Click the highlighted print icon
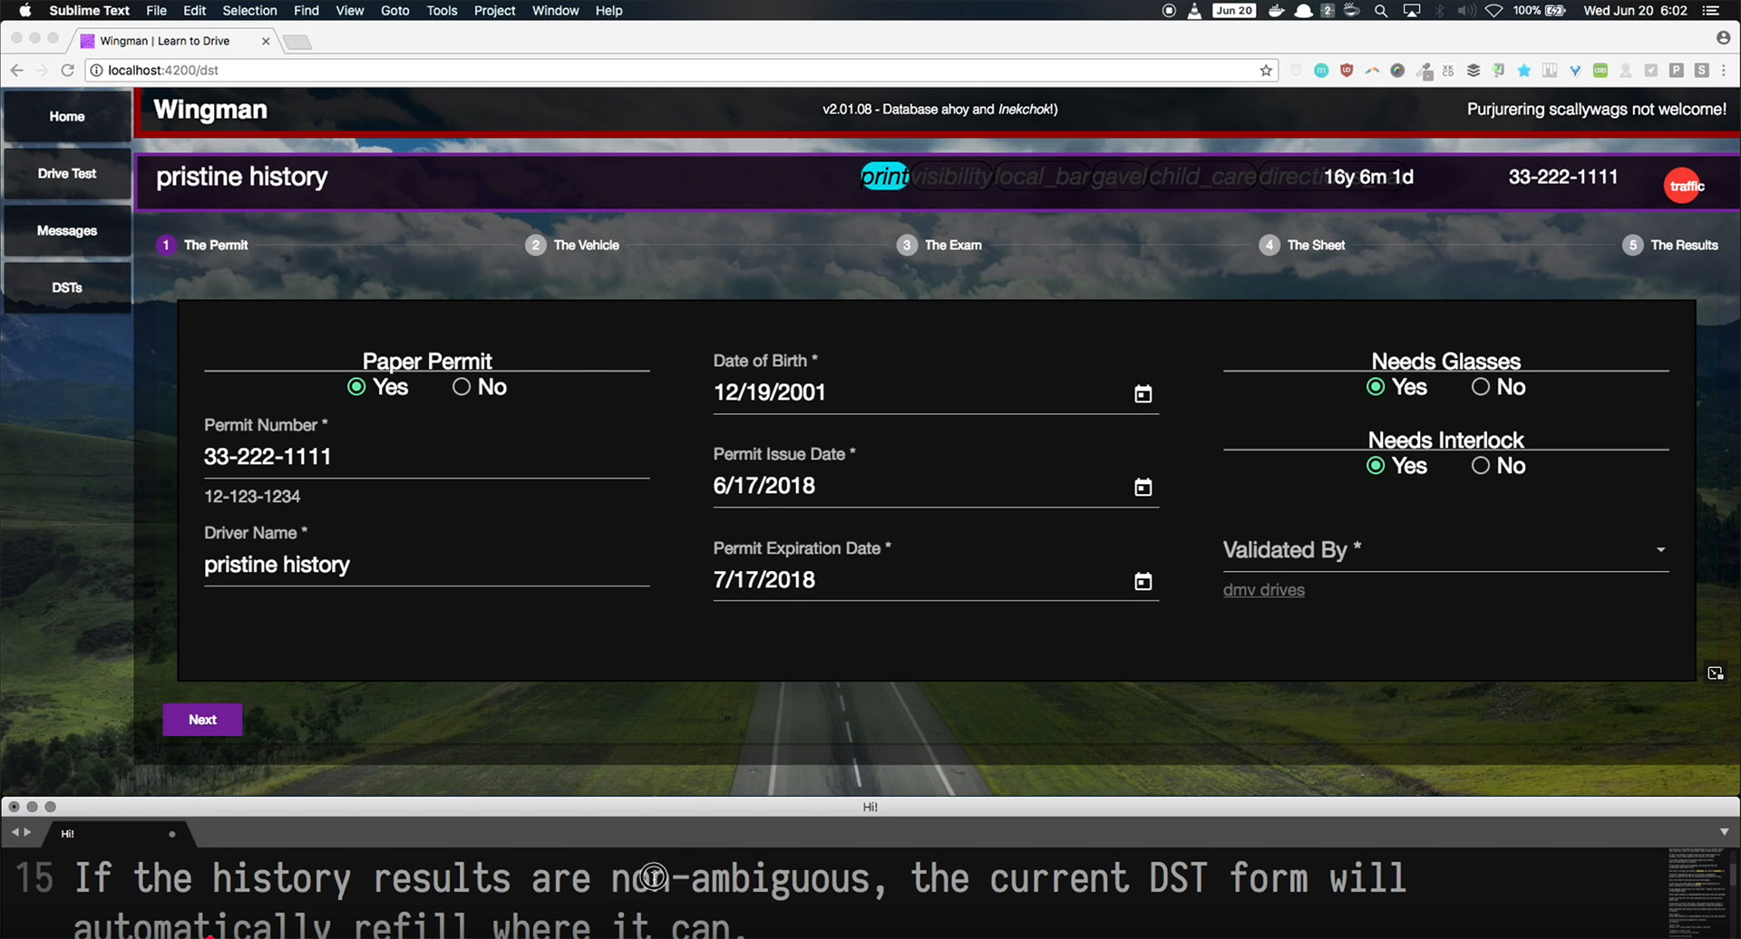 point(884,177)
